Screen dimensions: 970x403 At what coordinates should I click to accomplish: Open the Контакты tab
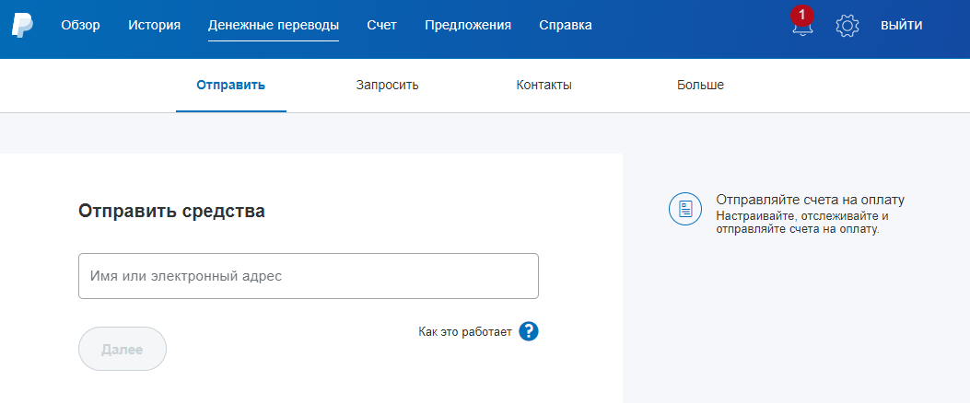(543, 86)
